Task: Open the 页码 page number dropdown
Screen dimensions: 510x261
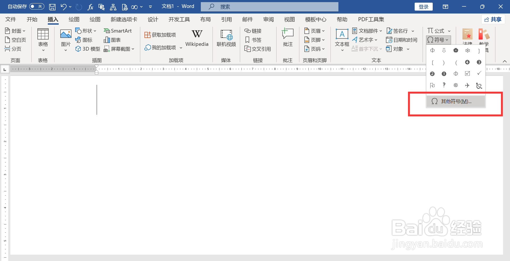Action: click(314, 49)
